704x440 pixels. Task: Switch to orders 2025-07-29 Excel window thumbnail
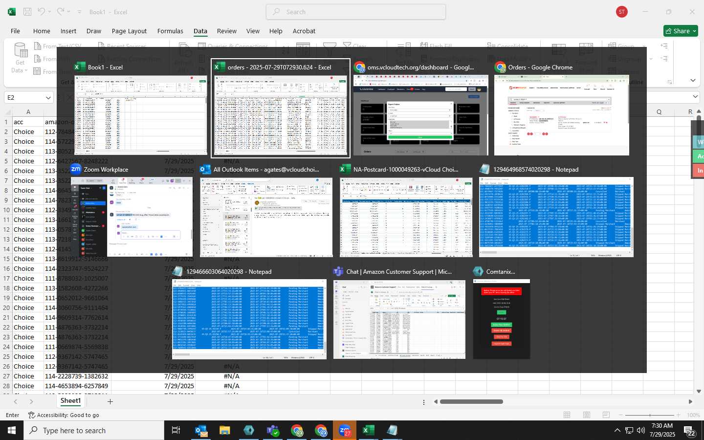281,109
